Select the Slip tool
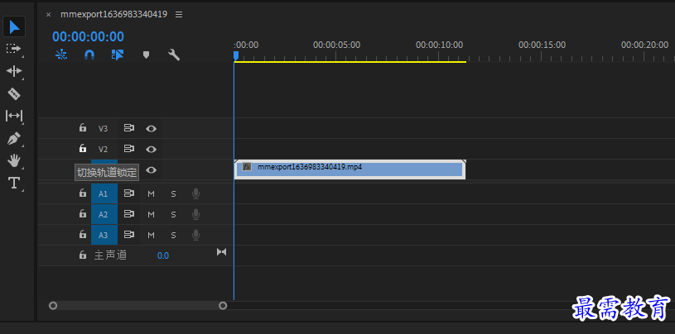This screenshot has width=675, height=334. pyautogui.click(x=14, y=116)
